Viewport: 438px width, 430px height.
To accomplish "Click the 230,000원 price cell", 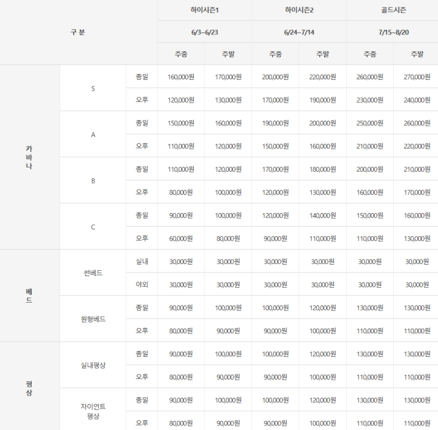I will click(370, 100).
